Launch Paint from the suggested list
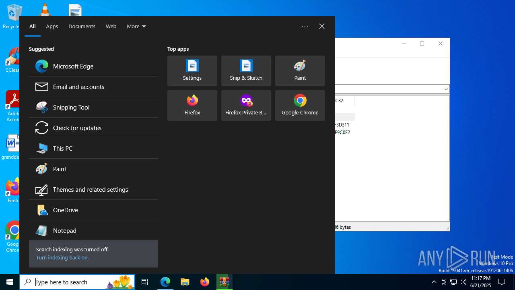This screenshot has width=515, height=290. [x=93, y=169]
